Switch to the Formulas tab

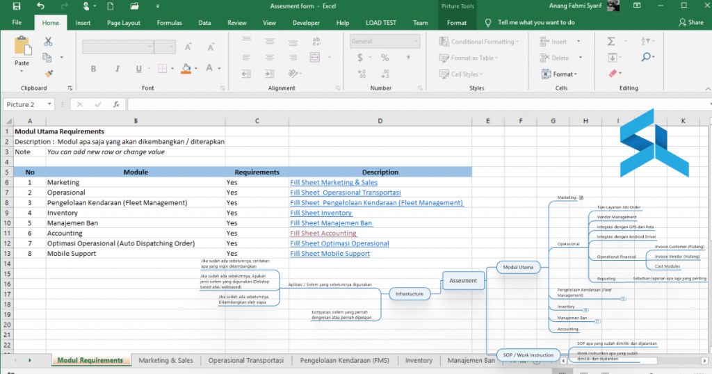170,23
